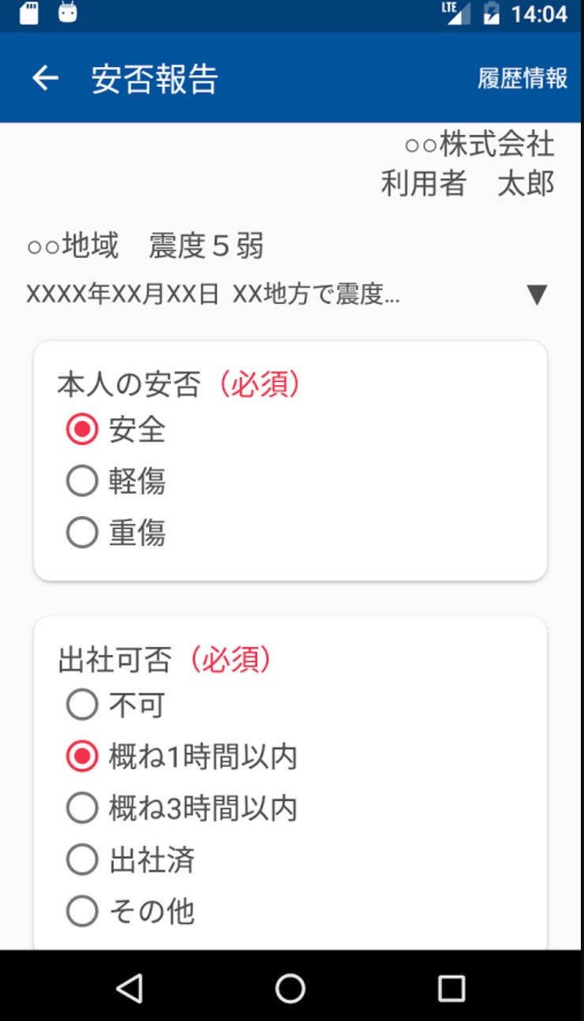Select その他 radio option
The height and width of the screenshot is (1021, 584).
[82, 912]
